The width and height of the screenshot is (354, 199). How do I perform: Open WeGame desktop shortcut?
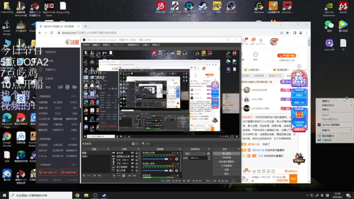259,8
